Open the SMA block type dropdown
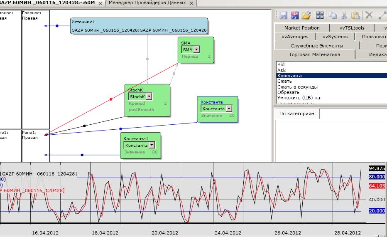 196,49
